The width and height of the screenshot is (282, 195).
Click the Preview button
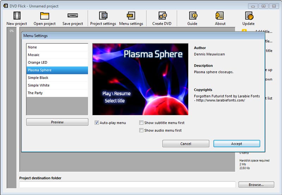57,122
